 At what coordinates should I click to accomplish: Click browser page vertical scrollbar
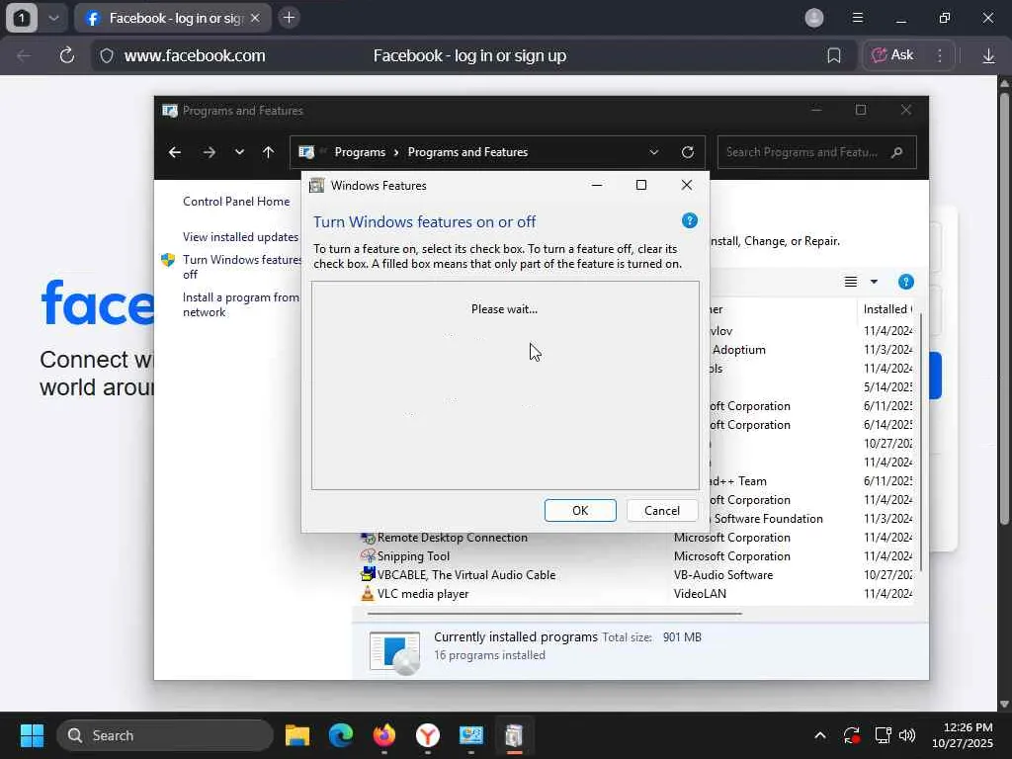click(1004, 308)
